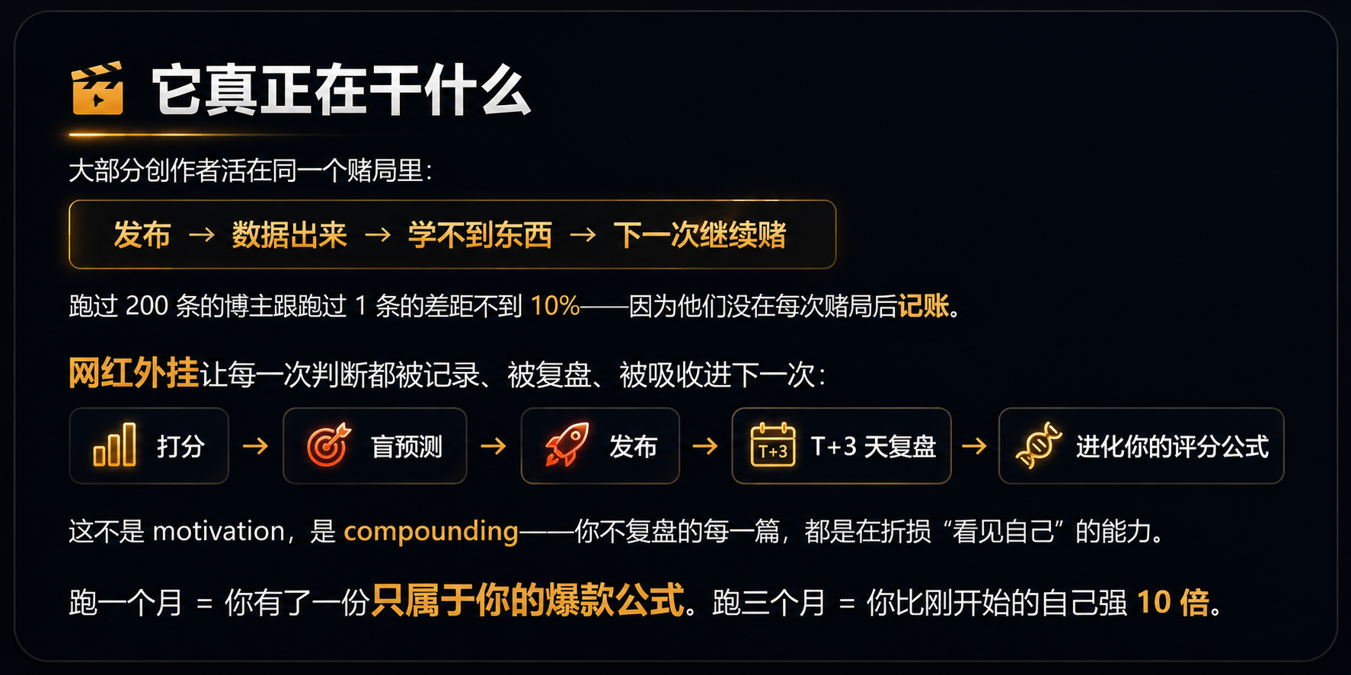This screenshot has height=675, width=1351.
Task: Select the 打分 step box
Action: 149,446
